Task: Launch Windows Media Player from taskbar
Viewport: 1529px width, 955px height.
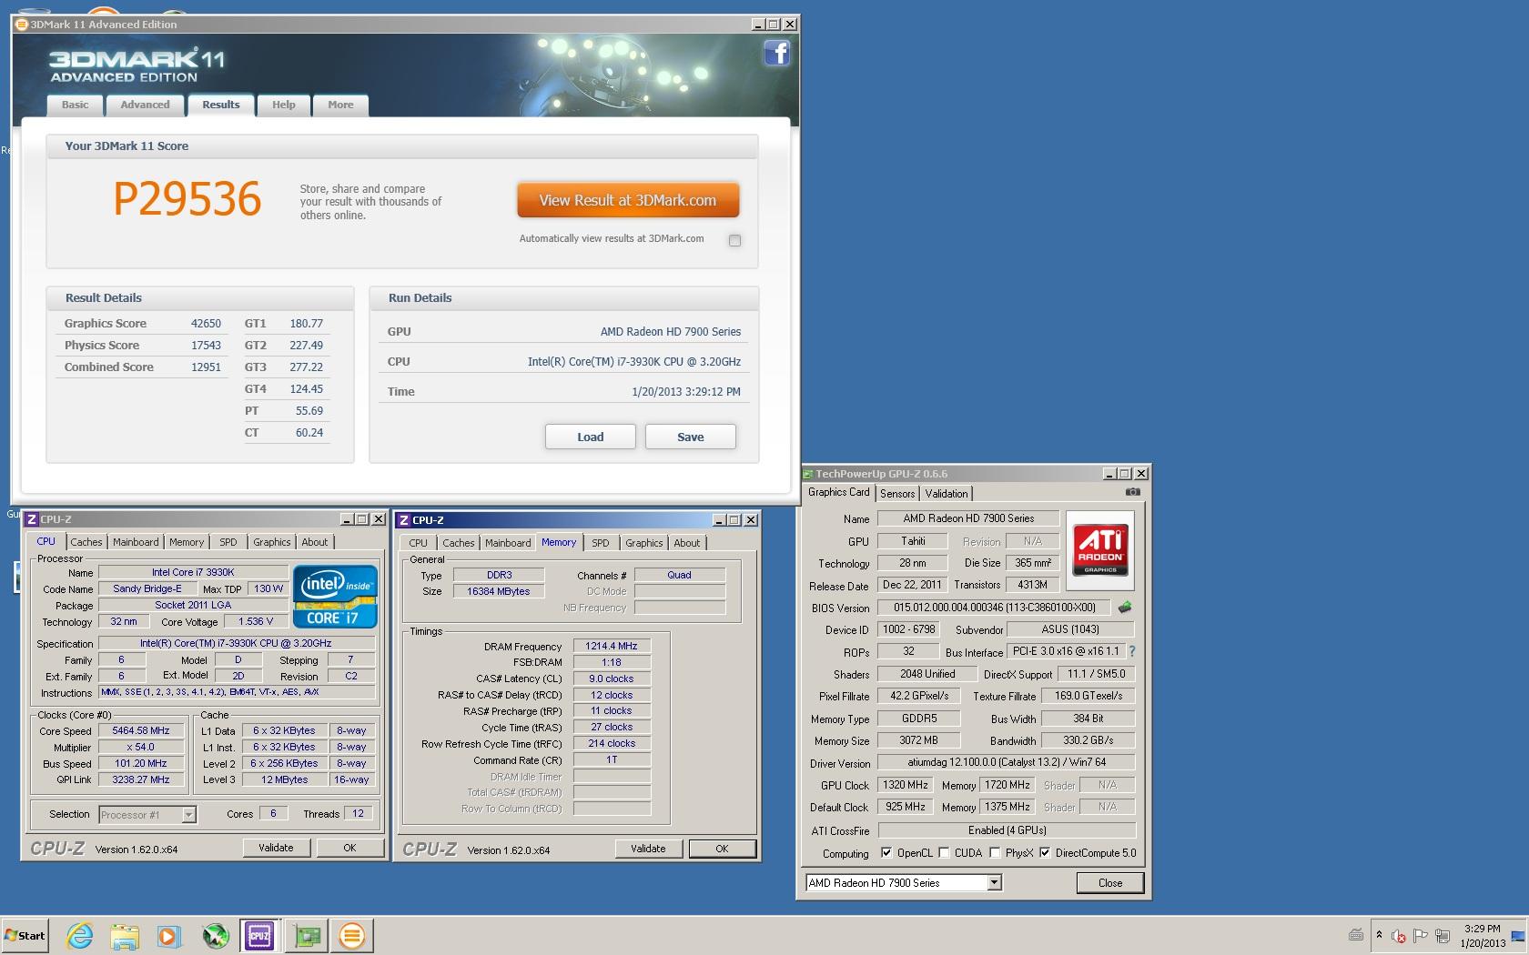Action: click(169, 935)
